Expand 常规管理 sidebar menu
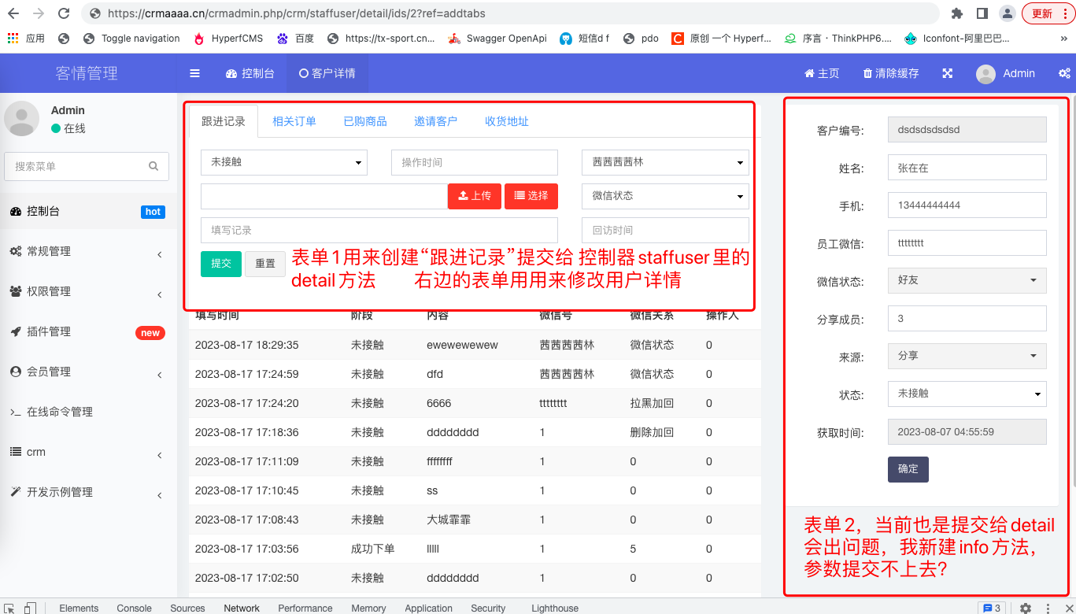Viewport: 1076px width, 614px height. pos(88,251)
